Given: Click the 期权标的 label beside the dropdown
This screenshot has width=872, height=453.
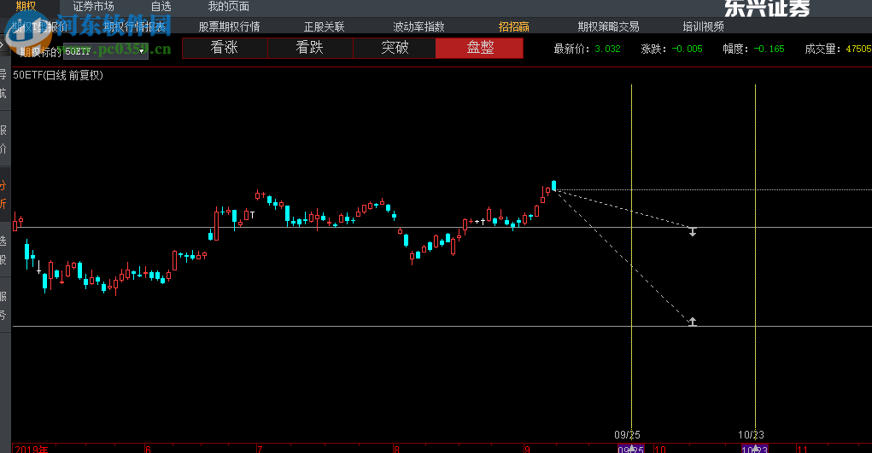Looking at the screenshot, I should [40, 52].
